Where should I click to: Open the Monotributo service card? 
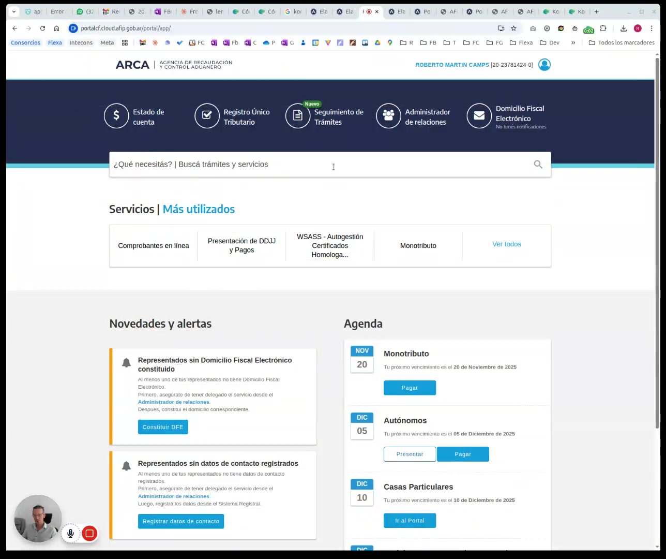pos(418,246)
